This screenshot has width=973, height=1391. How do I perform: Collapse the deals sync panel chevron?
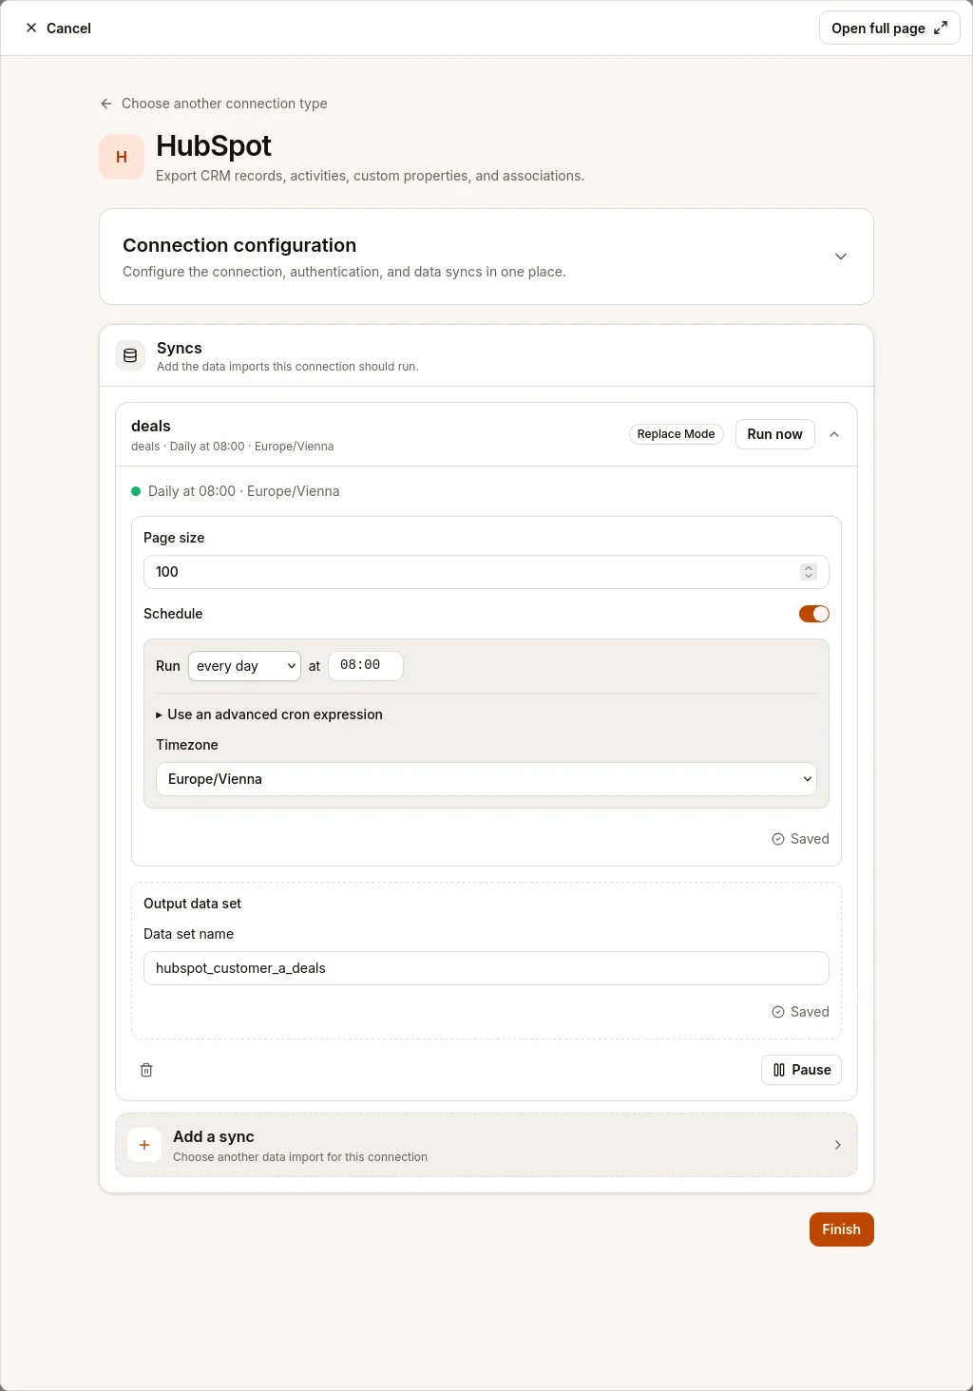coord(834,434)
